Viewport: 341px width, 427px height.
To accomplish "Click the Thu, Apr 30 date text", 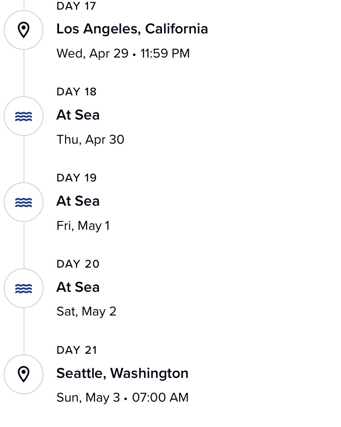I will click(90, 140).
